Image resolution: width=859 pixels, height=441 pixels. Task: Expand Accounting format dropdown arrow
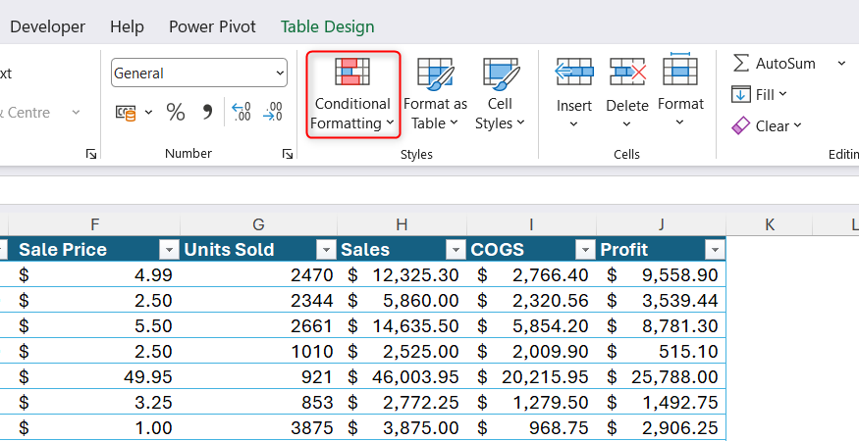click(x=148, y=113)
